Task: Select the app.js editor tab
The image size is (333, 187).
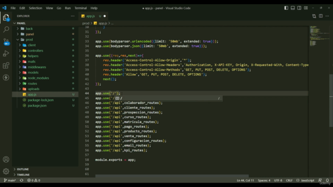Action: 94,16
